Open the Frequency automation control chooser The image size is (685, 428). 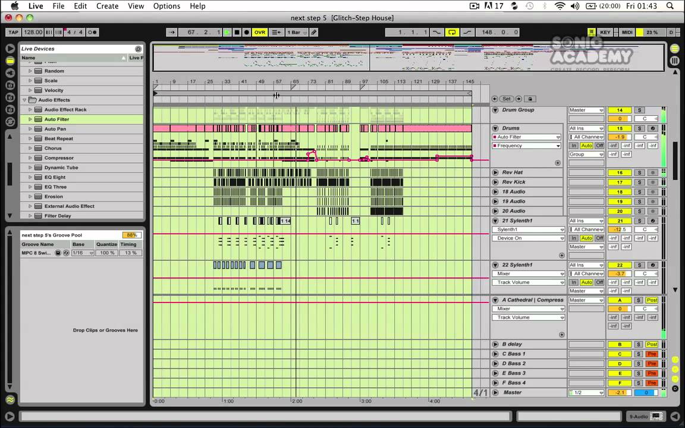point(527,146)
